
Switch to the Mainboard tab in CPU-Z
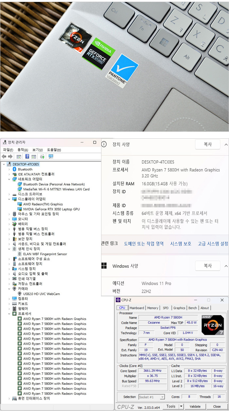[x=137, y=308]
